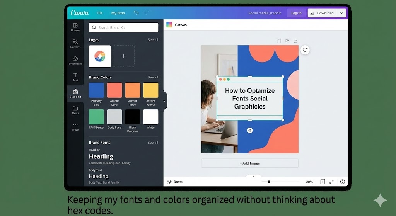
Task: Click the + Add Image button
Action: pos(250,163)
